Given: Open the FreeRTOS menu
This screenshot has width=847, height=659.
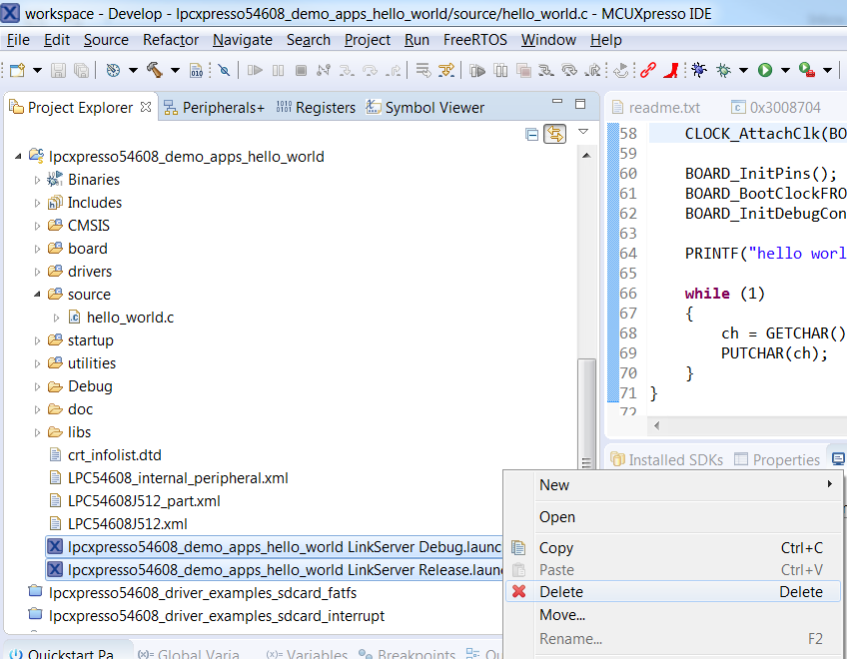Looking at the screenshot, I should [x=475, y=40].
